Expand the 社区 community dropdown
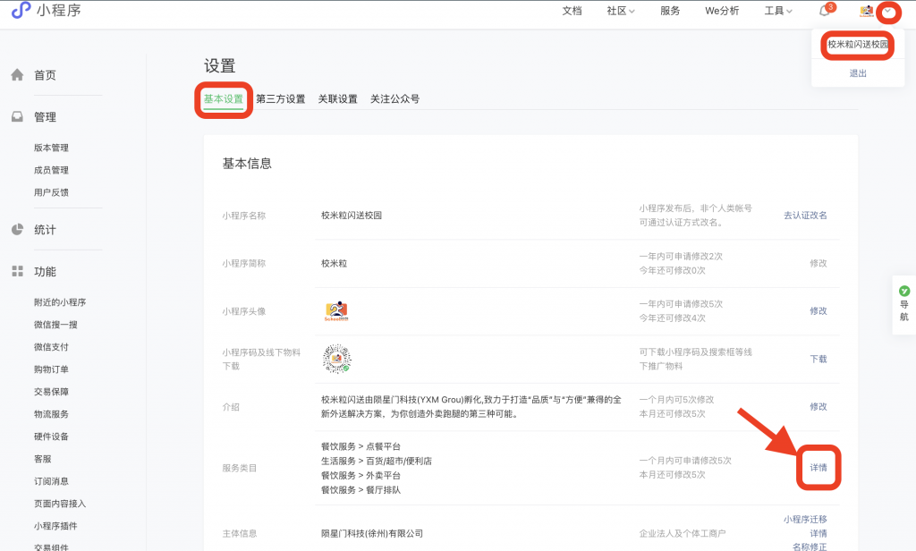 (x=620, y=13)
